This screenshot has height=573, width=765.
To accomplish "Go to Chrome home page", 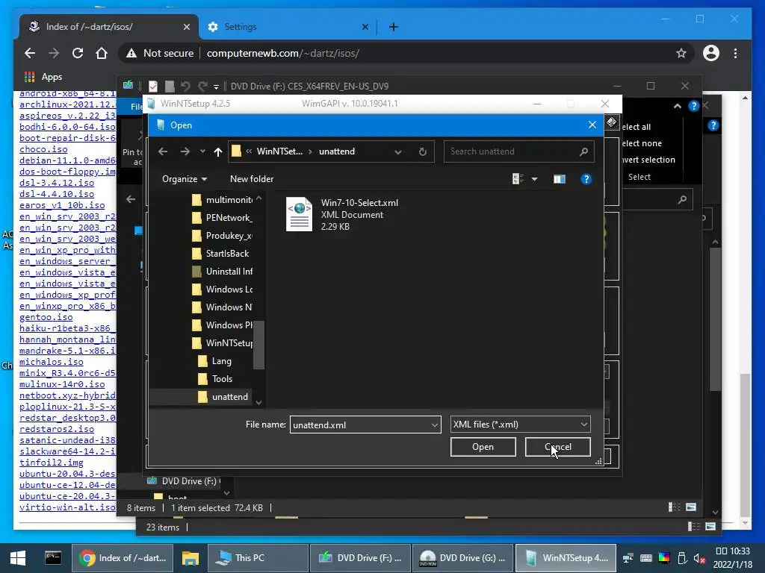I will pyautogui.click(x=102, y=53).
